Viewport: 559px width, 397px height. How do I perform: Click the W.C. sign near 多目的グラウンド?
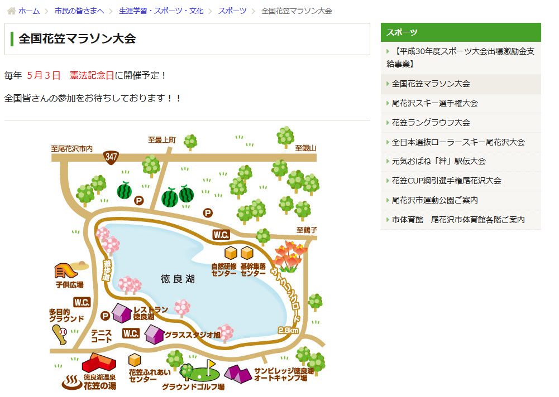coord(82,302)
